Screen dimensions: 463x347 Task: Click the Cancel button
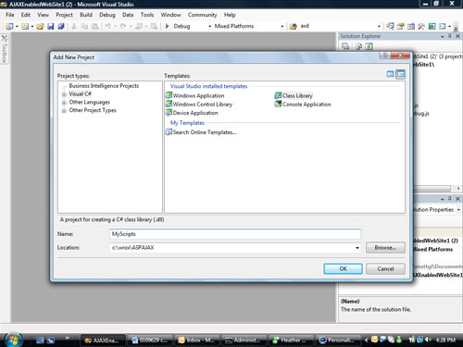coord(385,268)
